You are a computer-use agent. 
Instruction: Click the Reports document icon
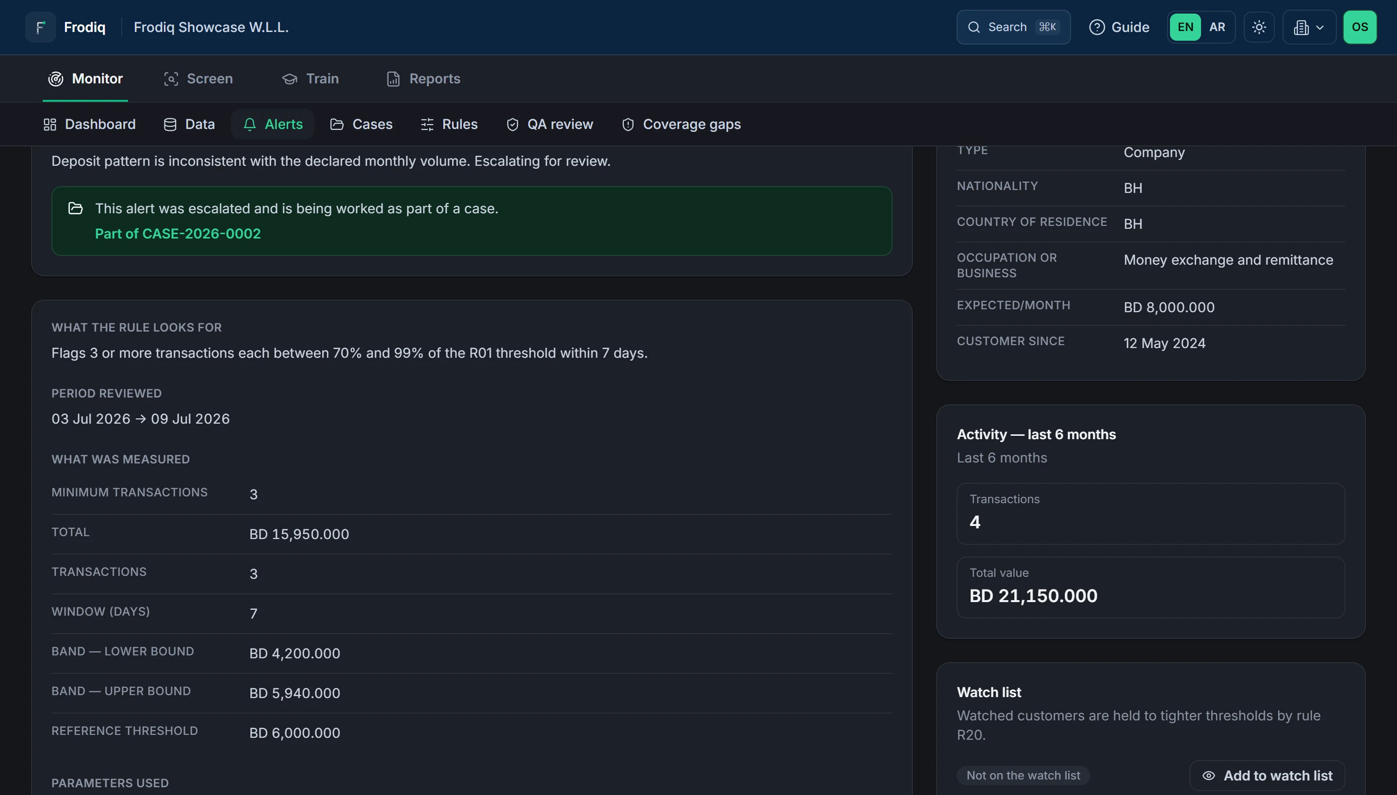click(393, 79)
